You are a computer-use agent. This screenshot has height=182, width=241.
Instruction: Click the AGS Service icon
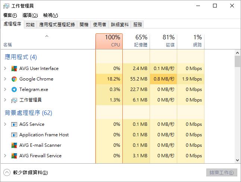(x=14, y=124)
